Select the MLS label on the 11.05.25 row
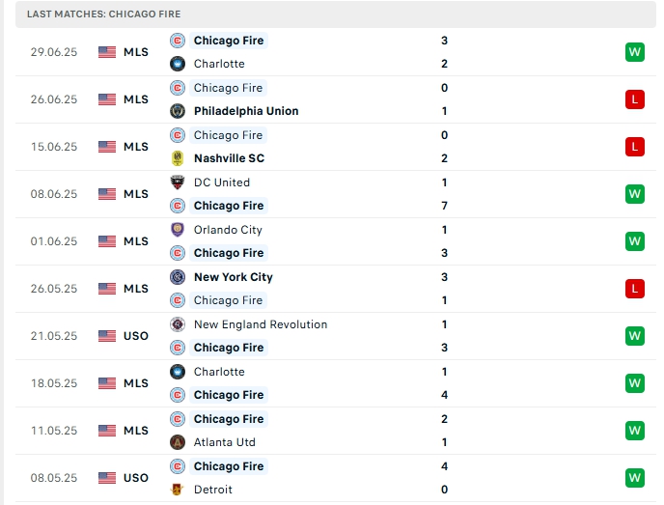Image resolution: width=664 pixels, height=505 pixels. [x=136, y=431]
